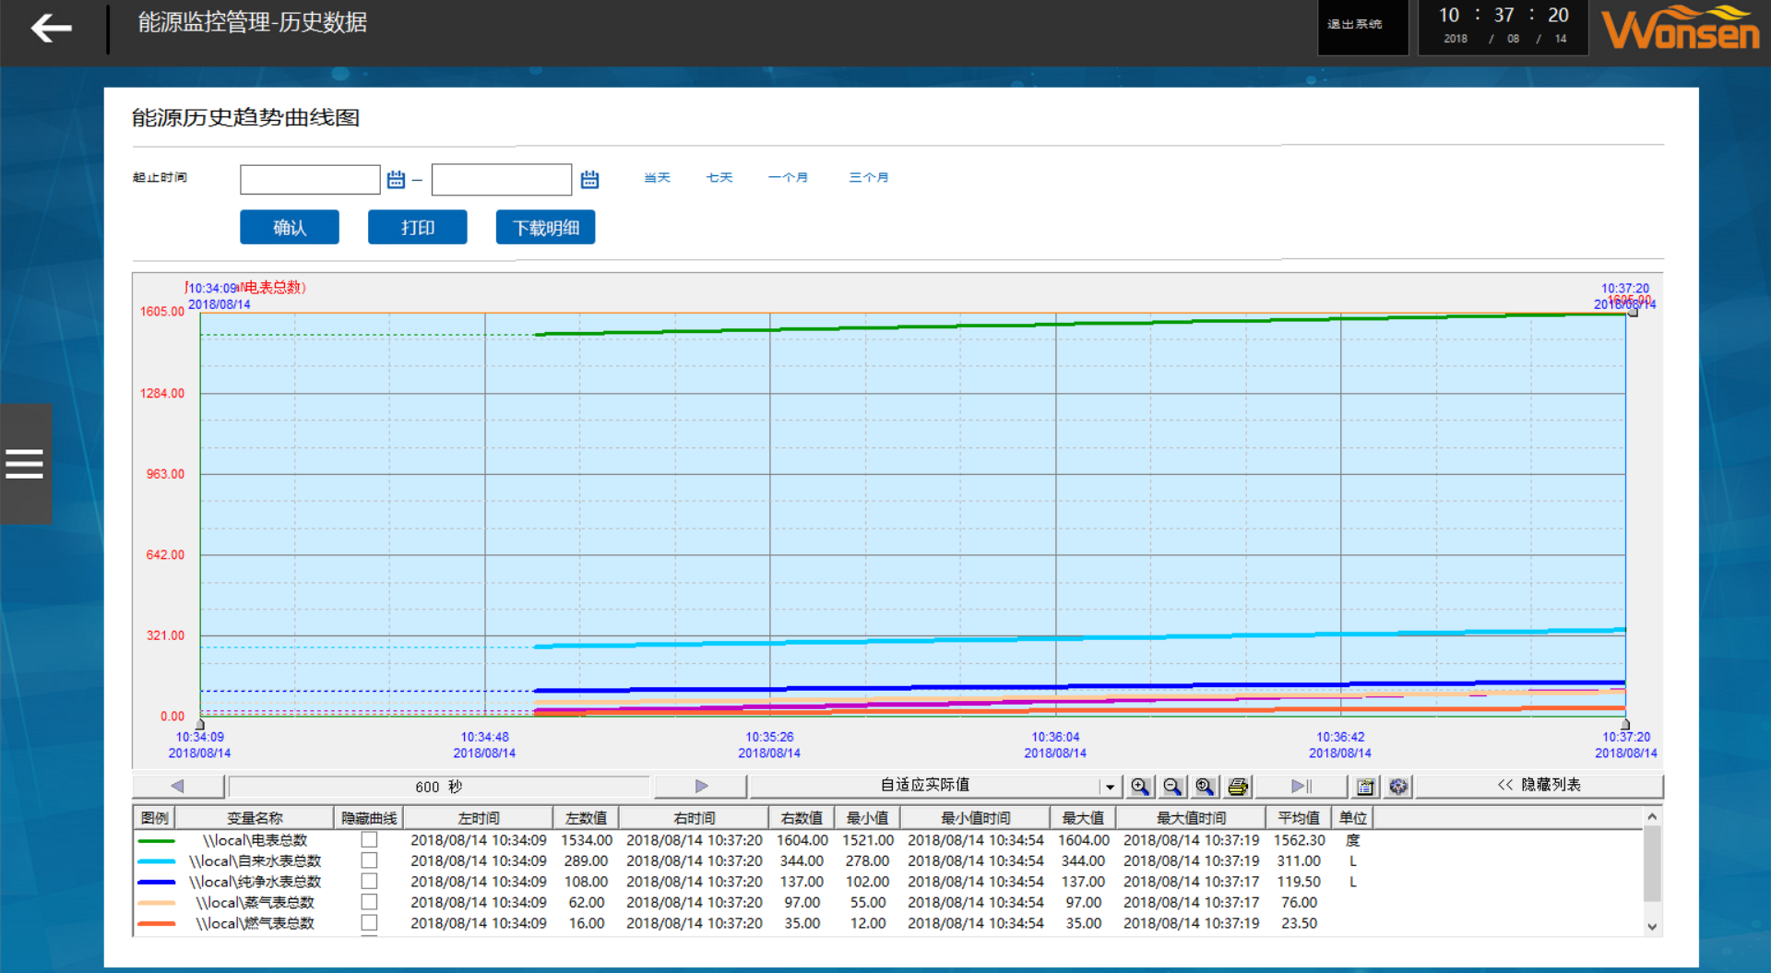Click the play/pause trend button
This screenshot has height=973, width=1771.
point(1301,787)
